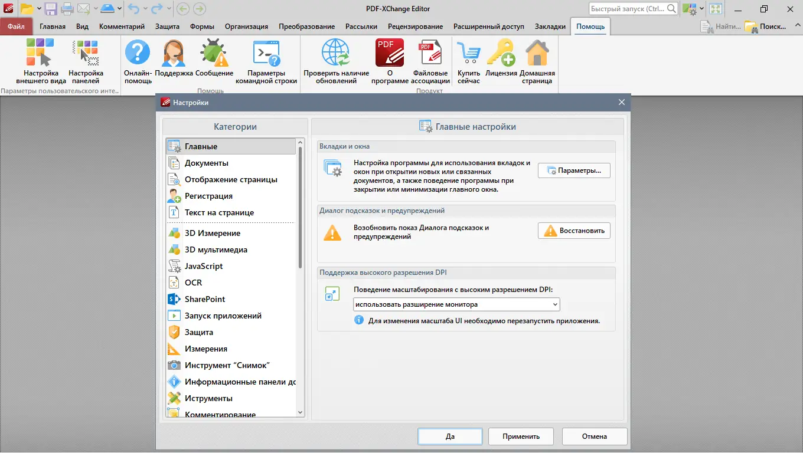The width and height of the screenshot is (803, 453).
Task: Click the Save icon in quick access toolbar
Action: pyautogui.click(x=50, y=9)
